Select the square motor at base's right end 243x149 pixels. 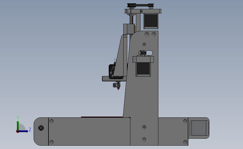point(199,128)
